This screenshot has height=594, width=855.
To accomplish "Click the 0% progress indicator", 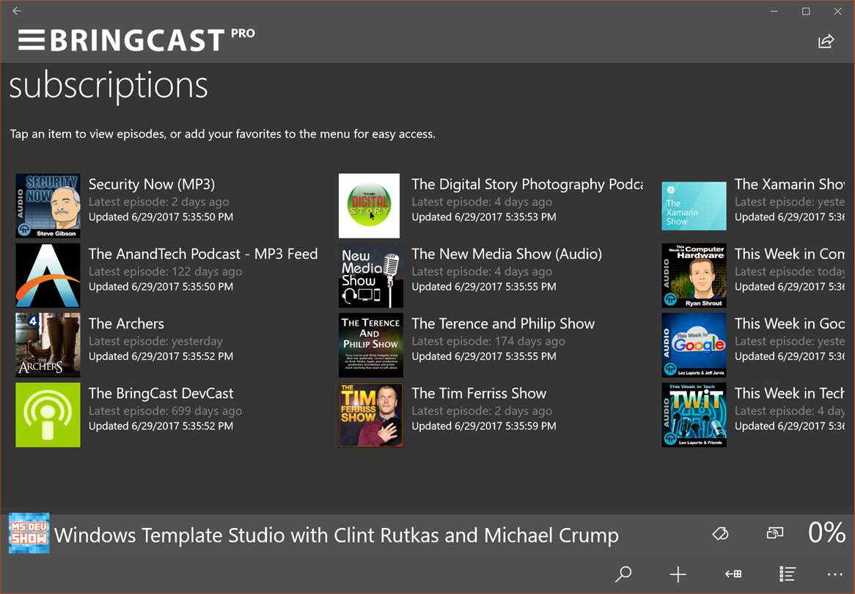I will point(826,532).
